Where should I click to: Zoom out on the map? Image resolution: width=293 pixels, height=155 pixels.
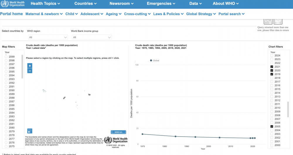coord(30,71)
